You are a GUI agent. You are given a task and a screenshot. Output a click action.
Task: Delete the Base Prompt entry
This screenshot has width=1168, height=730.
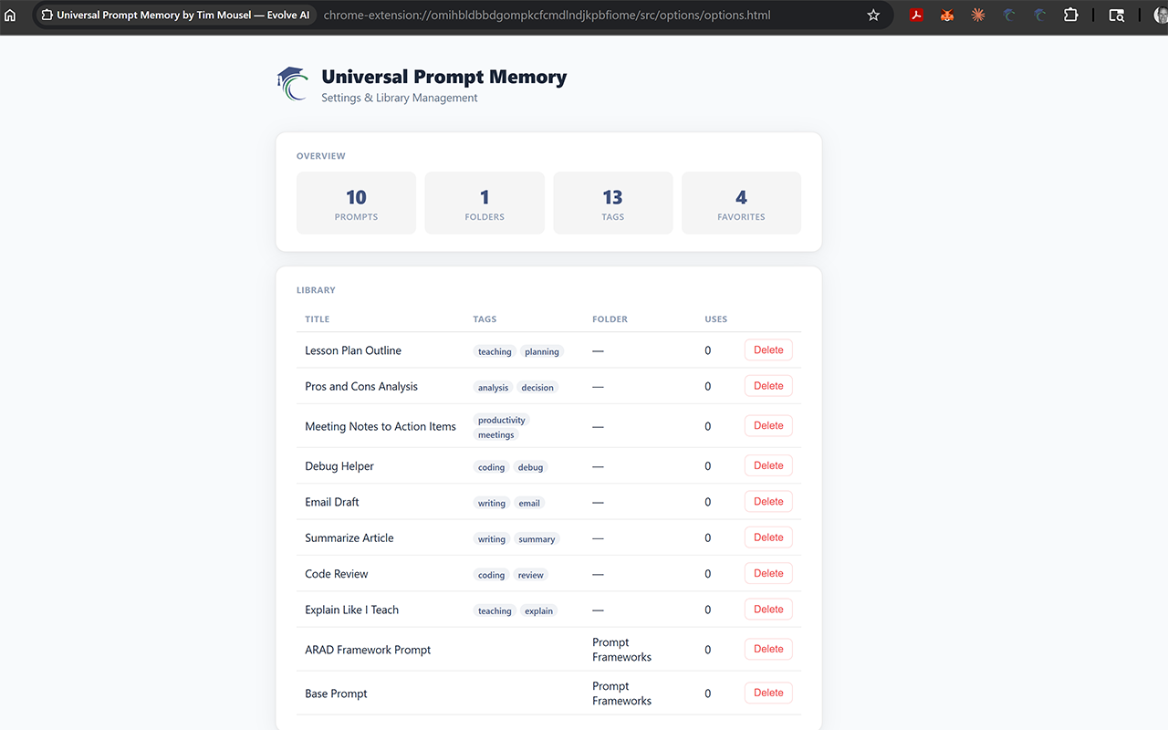click(x=767, y=693)
